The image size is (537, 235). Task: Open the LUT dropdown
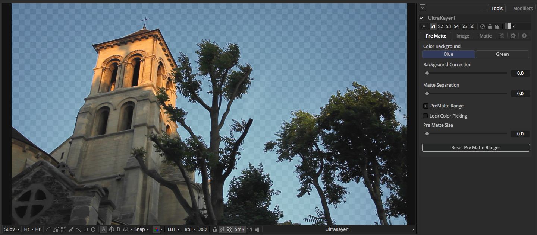pos(172,229)
